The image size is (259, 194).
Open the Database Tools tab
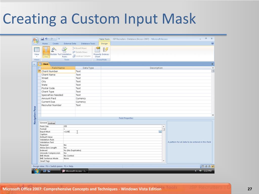tap(88, 43)
